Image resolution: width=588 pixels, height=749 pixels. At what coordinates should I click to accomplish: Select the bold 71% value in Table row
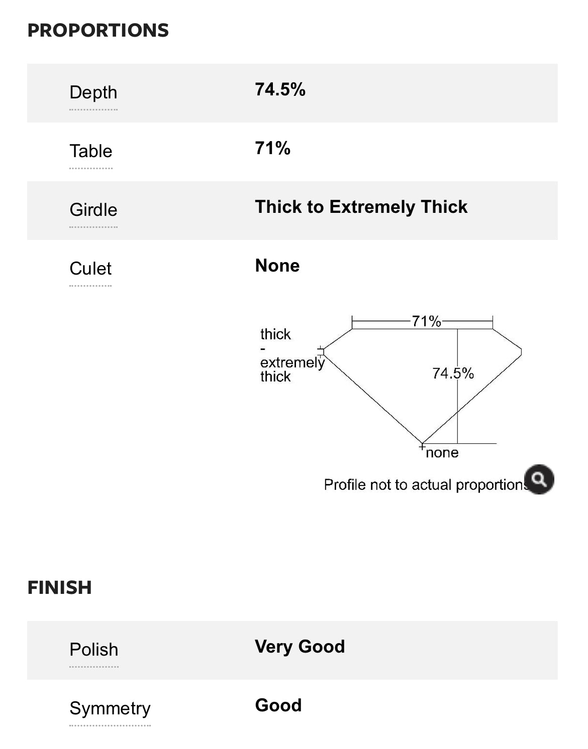click(272, 149)
